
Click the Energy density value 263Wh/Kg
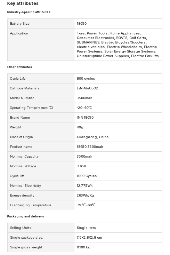coord(85,196)
